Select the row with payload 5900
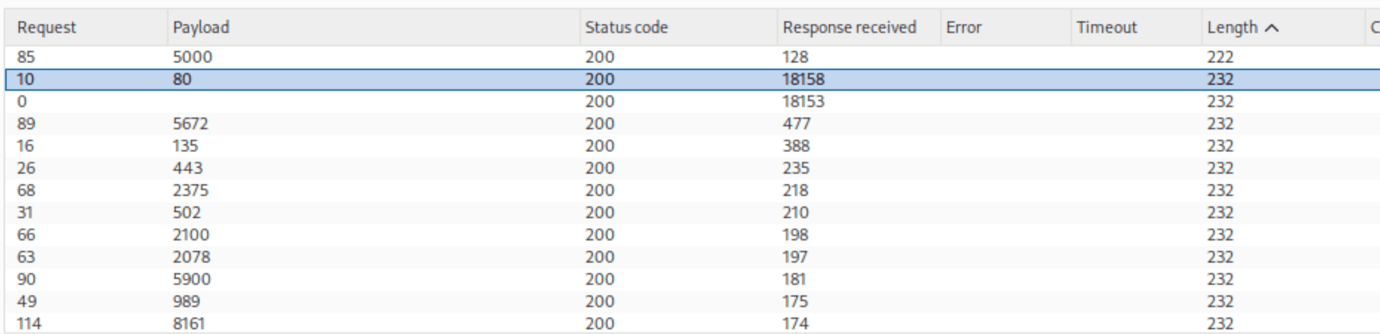Viewport: 1380px width, 334px height. (x=692, y=279)
